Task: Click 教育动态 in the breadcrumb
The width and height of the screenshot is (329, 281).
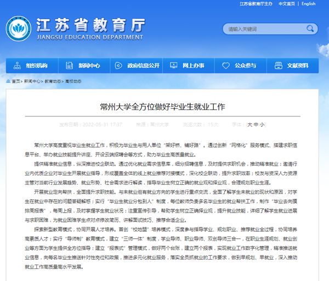Action: point(53,81)
